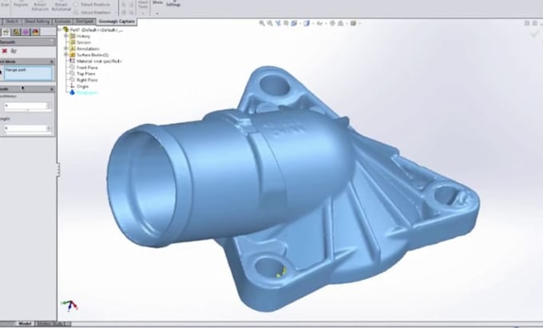Select the Origin item in tree
The height and width of the screenshot is (328, 543).
(x=82, y=86)
